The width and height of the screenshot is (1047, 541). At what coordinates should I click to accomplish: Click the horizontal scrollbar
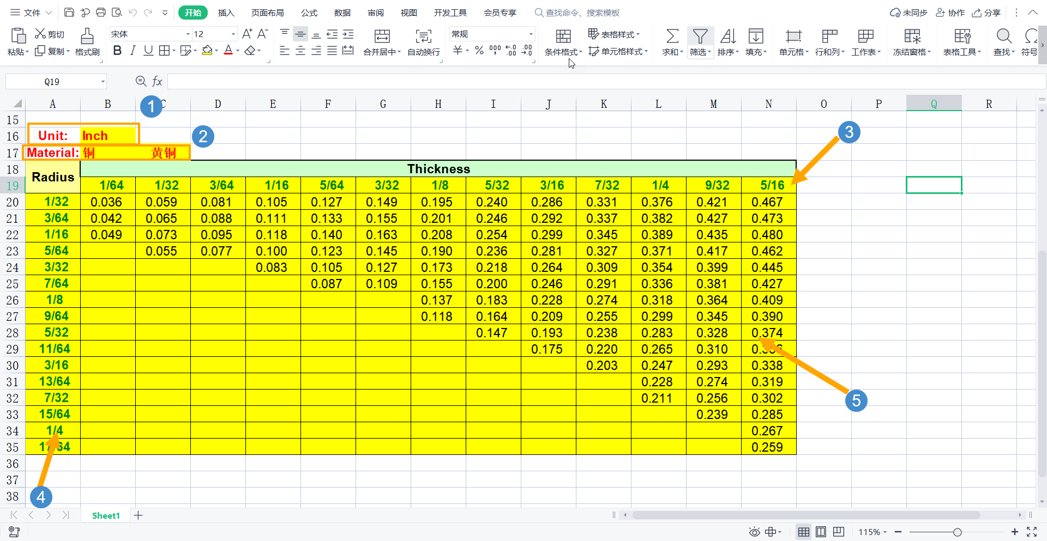(x=806, y=515)
